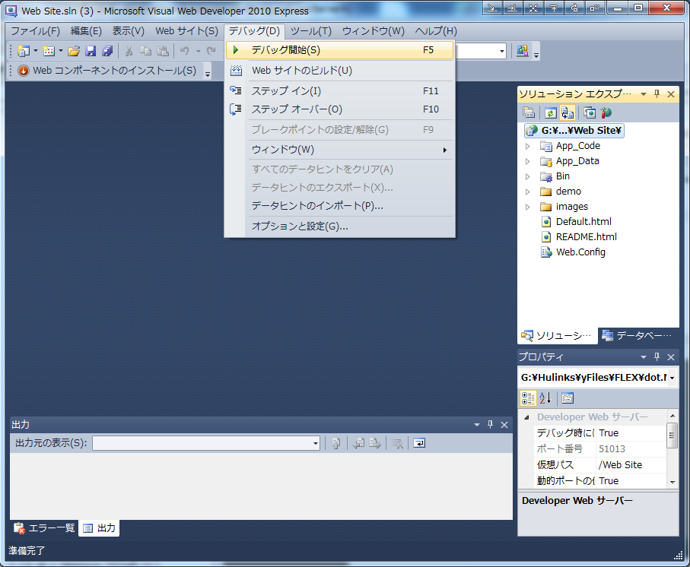Image resolution: width=690 pixels, height=567 pixels.
Task: Expand the images folder
Action: [528, 207]
